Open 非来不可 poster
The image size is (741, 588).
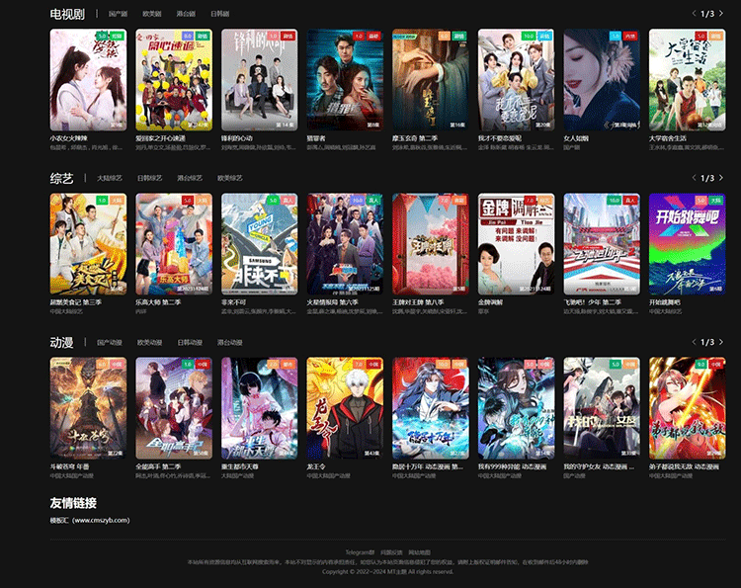pos(260,244)
